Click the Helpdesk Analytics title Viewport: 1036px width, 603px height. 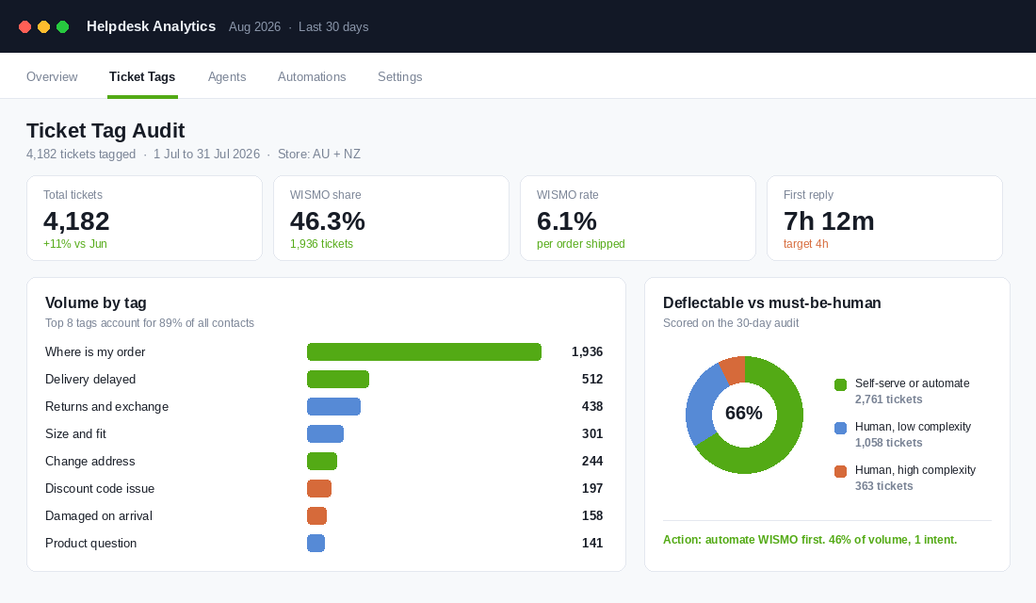click(x=151, y=26)
